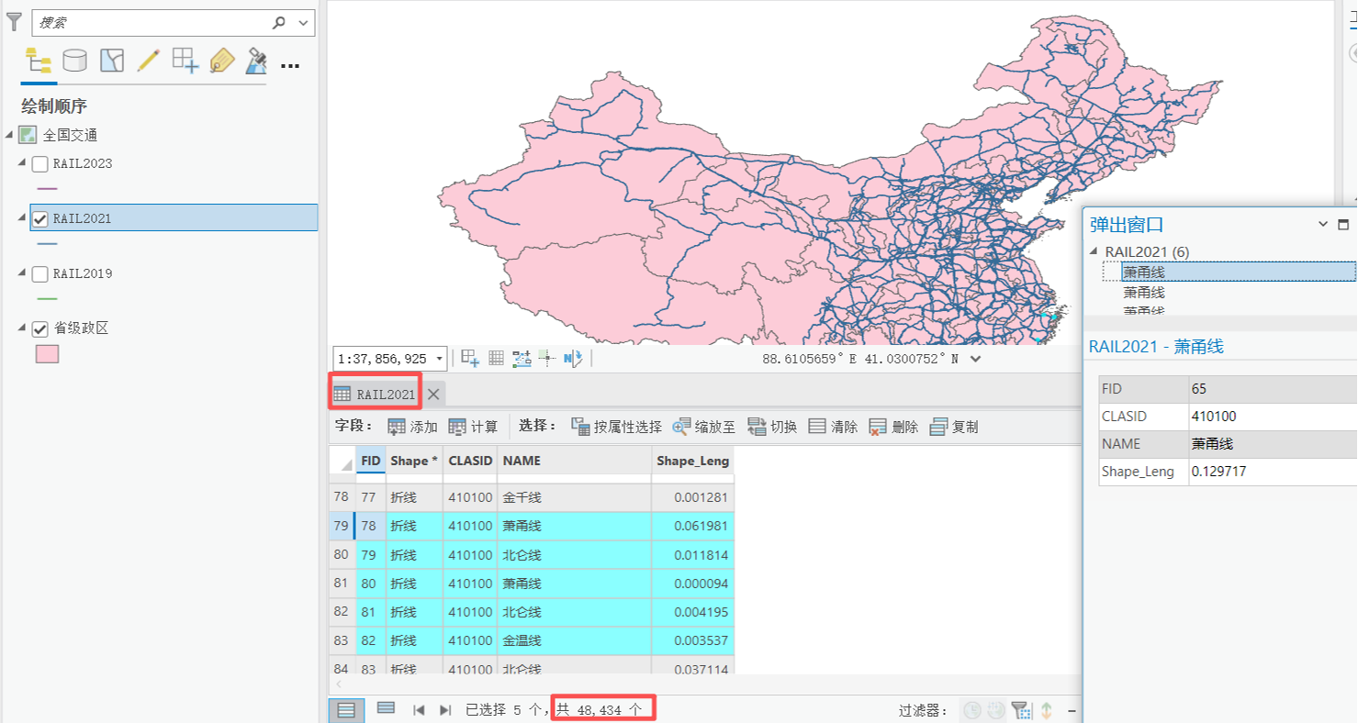The height and width of the screenshot is (723, 1358).
Task: Click the FID column header
Action: 371,461
